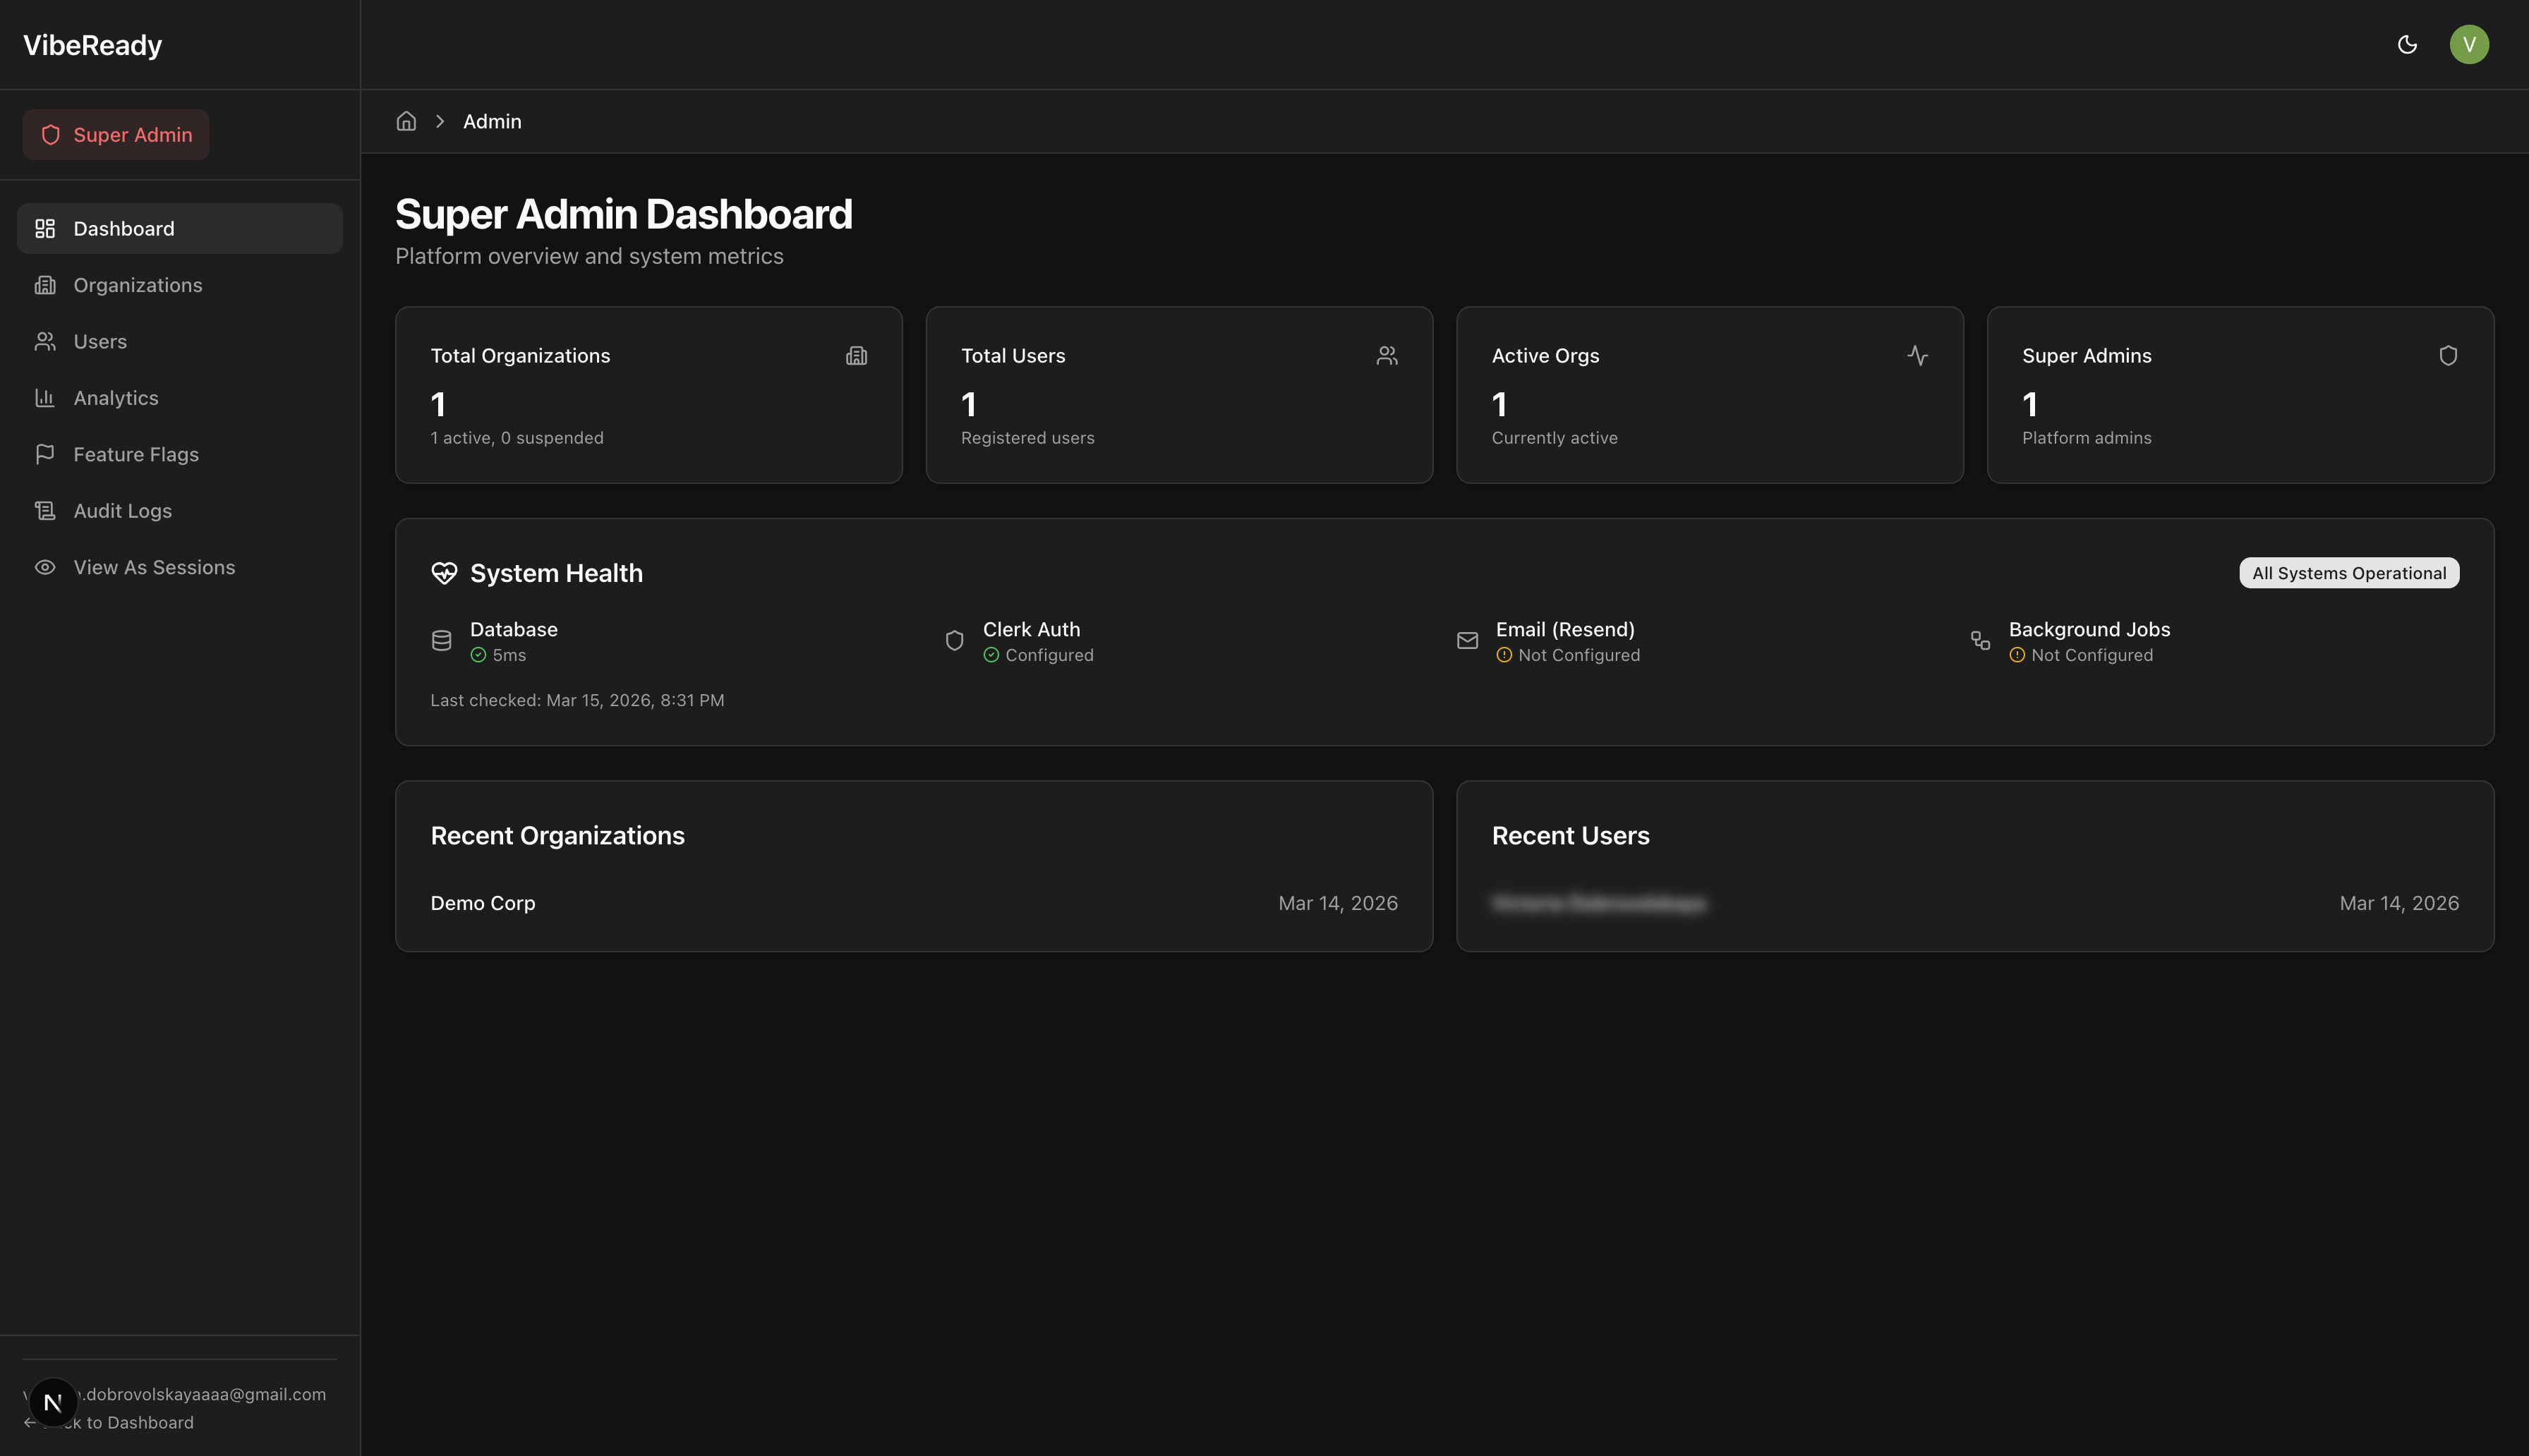The height and width of the screenshot is (1456, 2529).
Task: Click the Users sidebar icon
Action: [45, 341]
